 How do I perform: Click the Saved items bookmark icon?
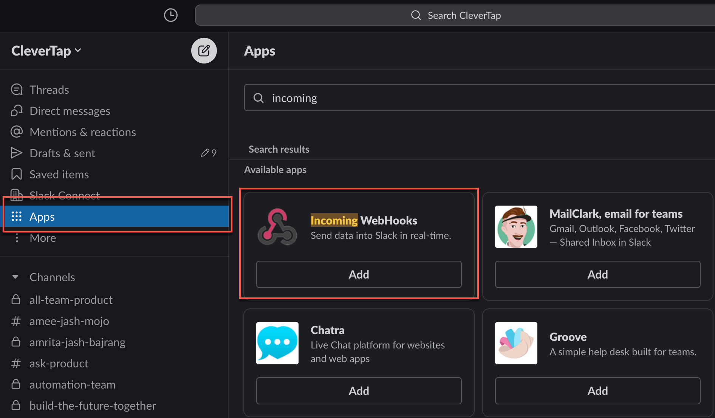tap(17, 174)
